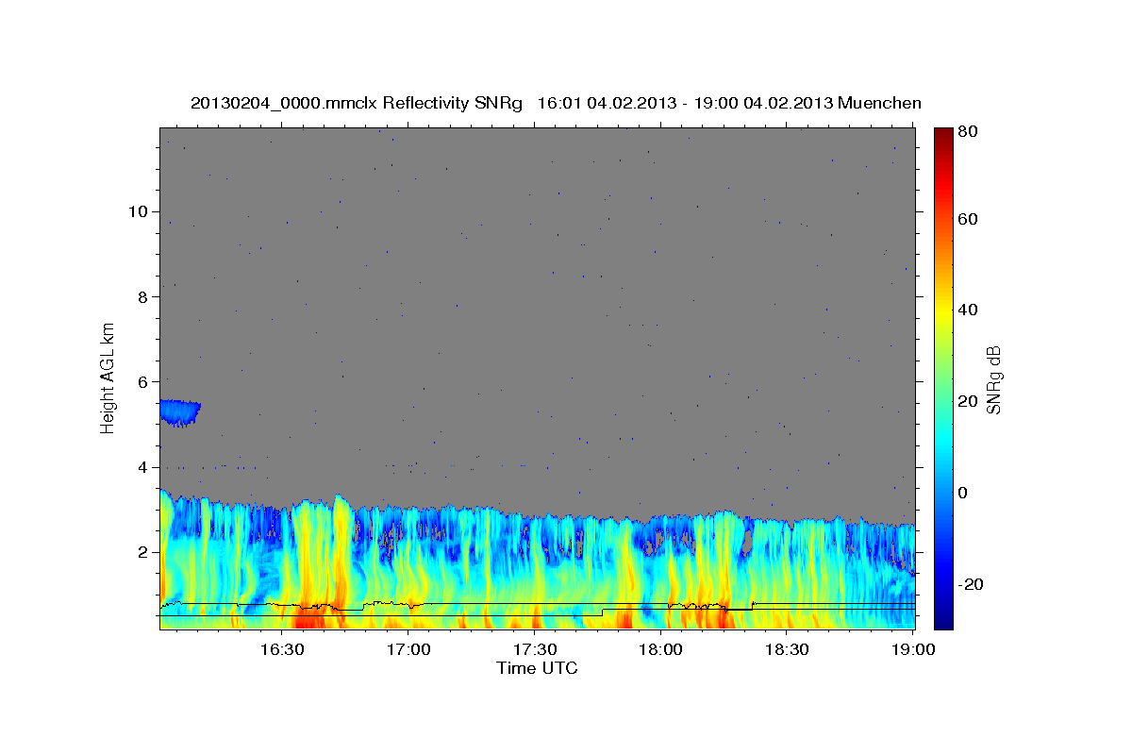The image size is (1132, 755).
Task: Click the 18:00 time tick label
Action: pos(660,650)
